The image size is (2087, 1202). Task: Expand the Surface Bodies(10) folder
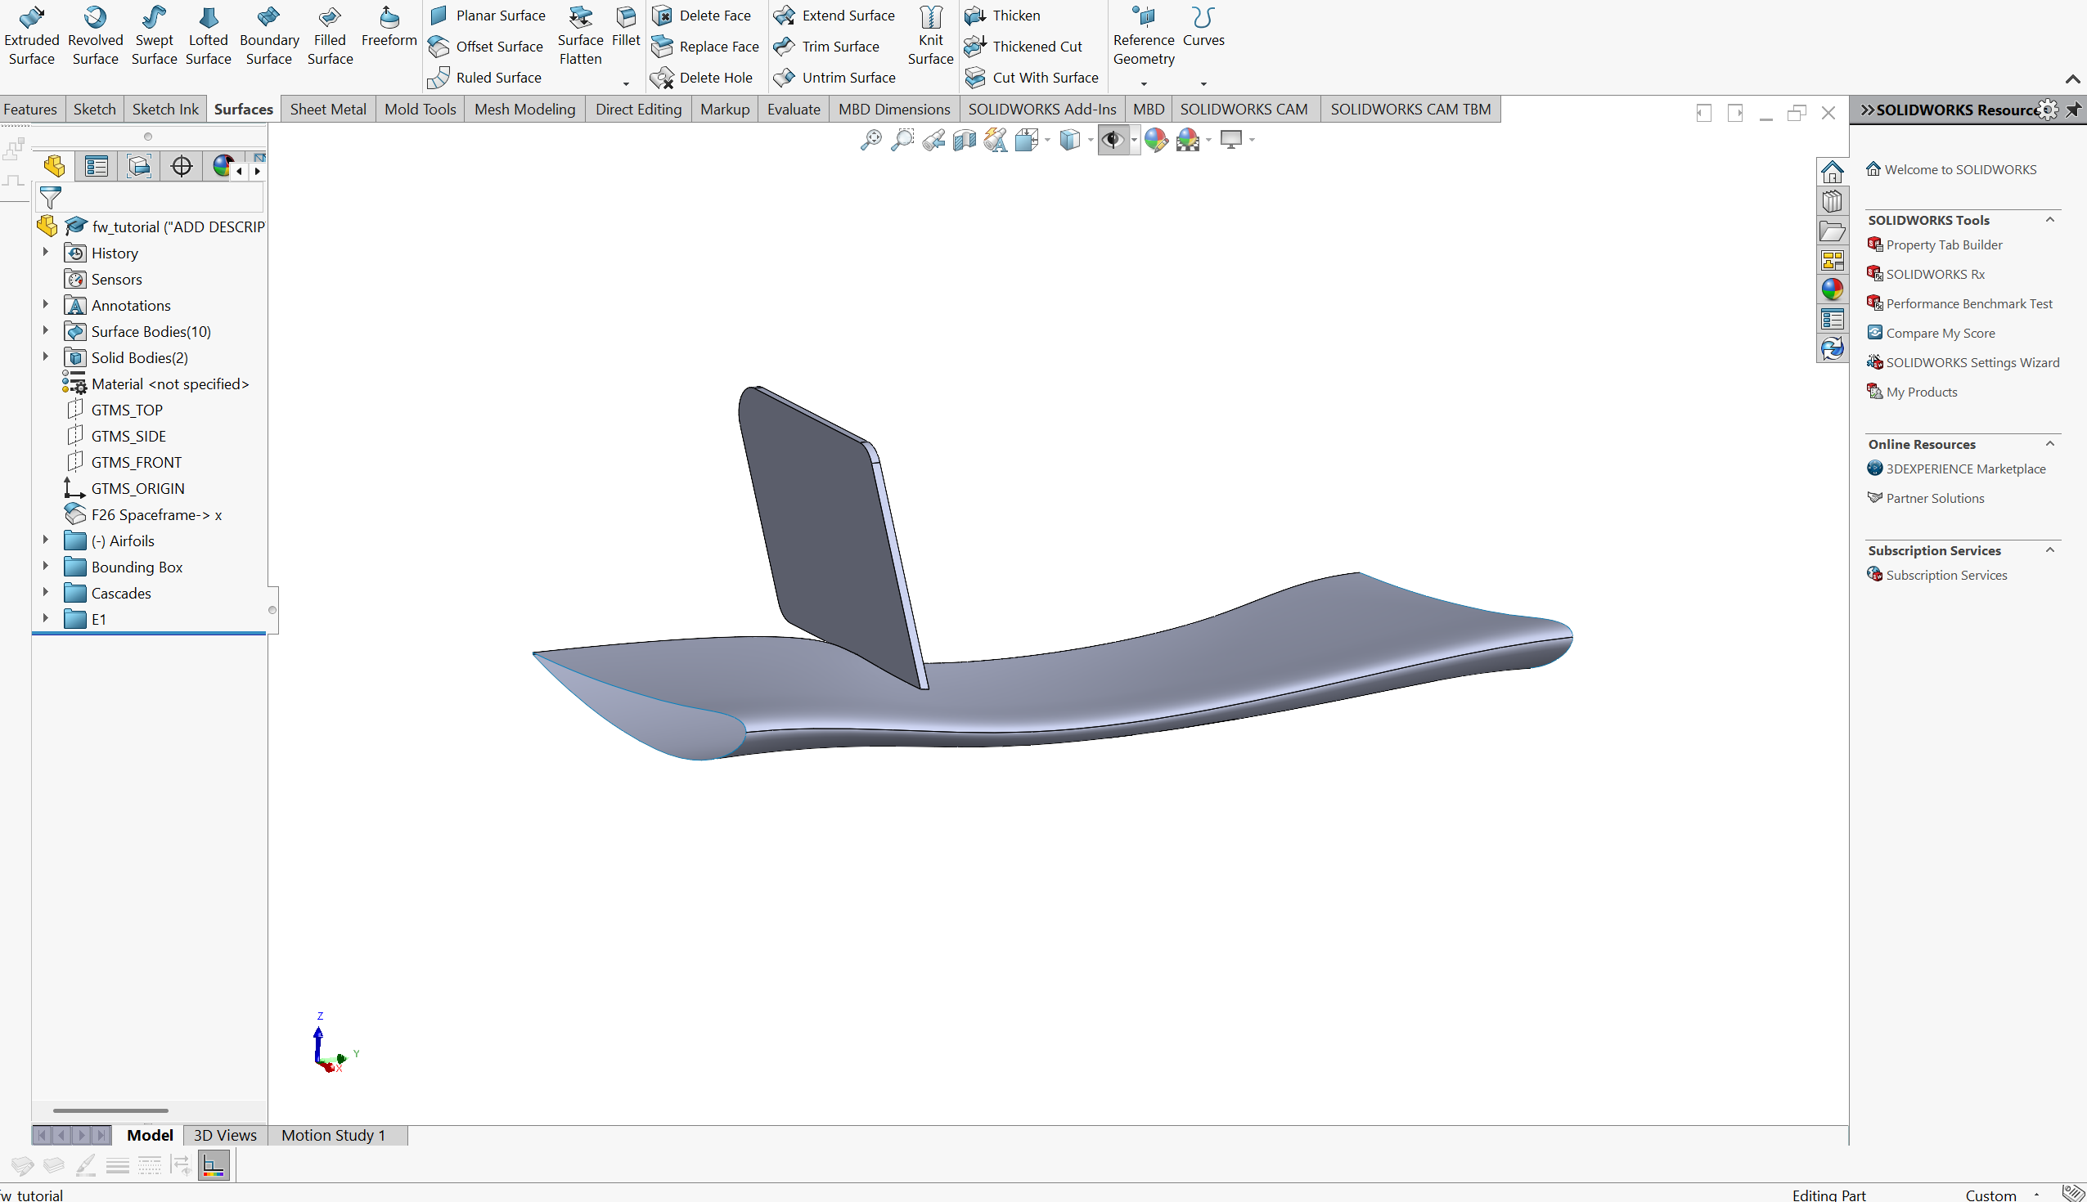[x=46, y=331]
